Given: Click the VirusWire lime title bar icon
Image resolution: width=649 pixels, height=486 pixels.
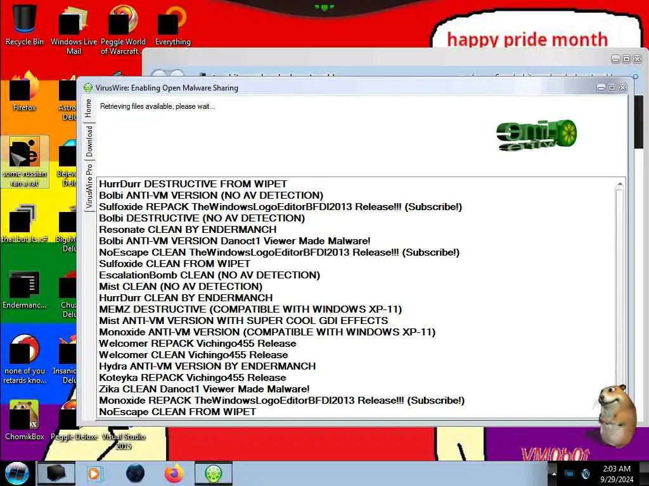Looking at the screenshot, I should pyautogui.click(x=87, y=87).
